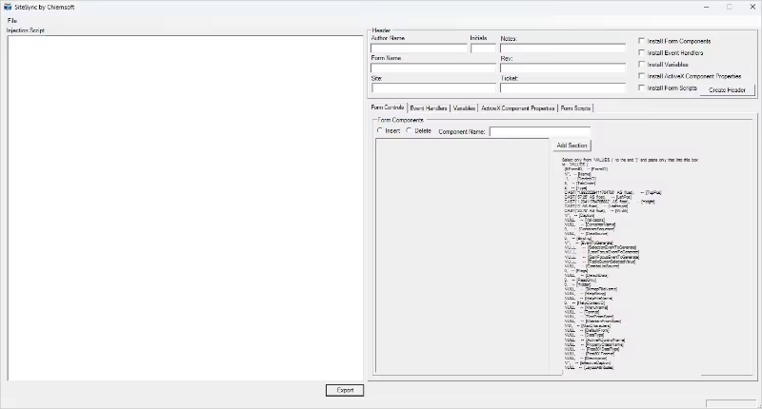This screenshot has width=762, height=409.
Task: Toggle Install Variables checkbox
Action: click(x=642, y=64)
